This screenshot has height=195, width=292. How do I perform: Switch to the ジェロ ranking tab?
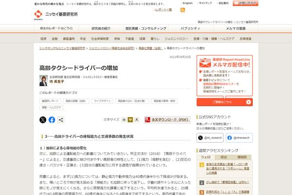pos(205,157)
